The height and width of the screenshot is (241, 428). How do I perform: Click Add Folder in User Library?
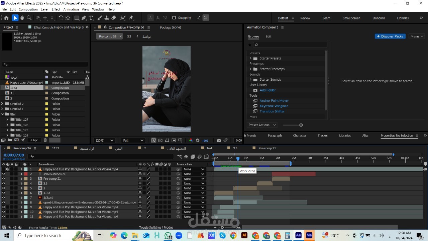267,90
